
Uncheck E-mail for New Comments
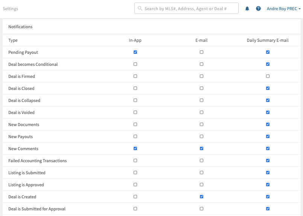tap(201, 149)
